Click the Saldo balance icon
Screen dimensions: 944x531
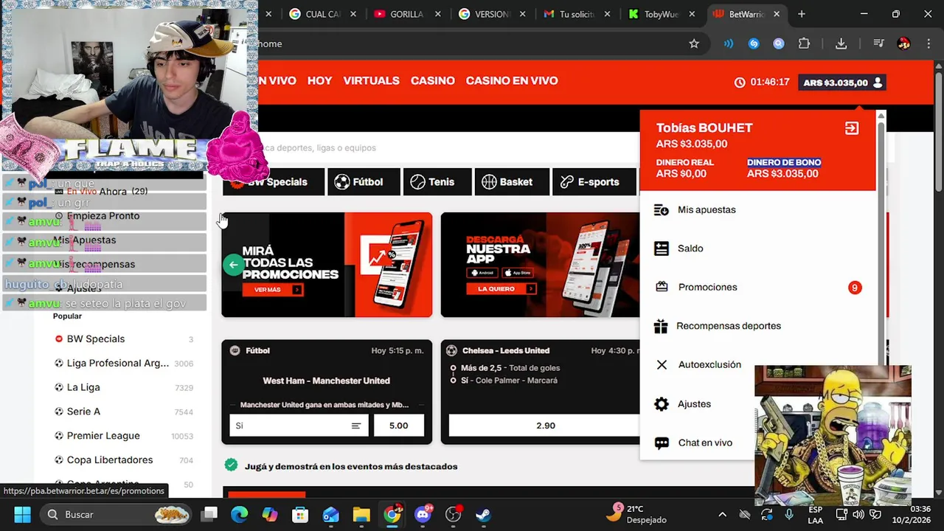coord(662,249)
